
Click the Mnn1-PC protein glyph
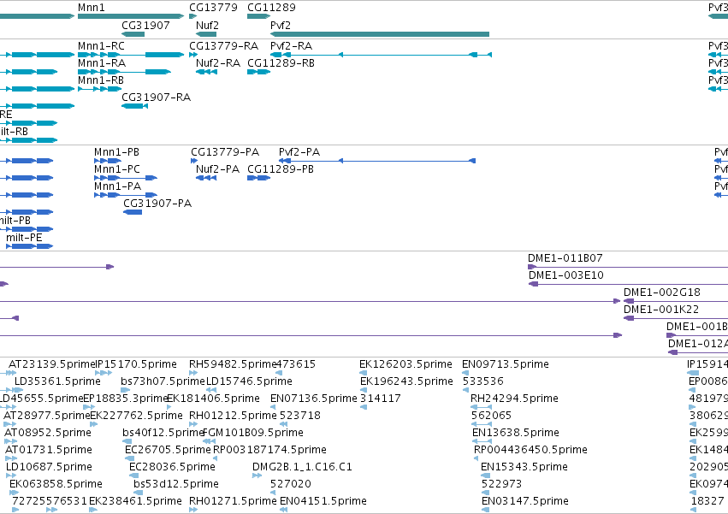tap(126, 178)
